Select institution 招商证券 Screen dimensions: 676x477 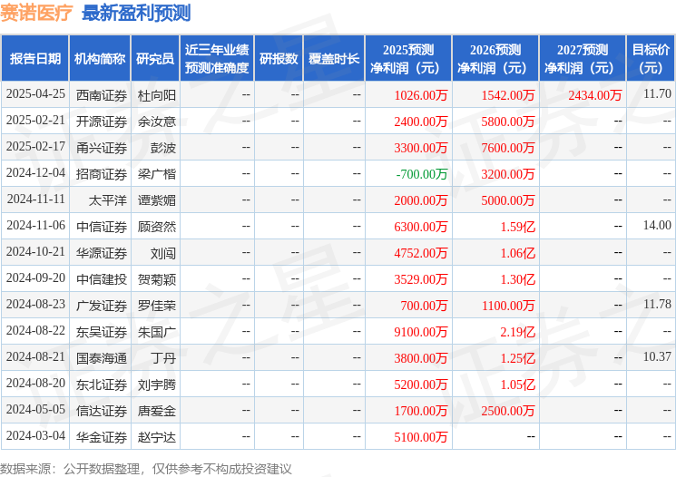(102, 174)
